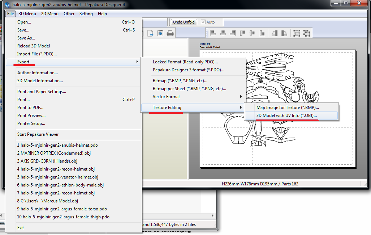Open Print and Paper Settings...
371x235 pixels.
(x=74, y=92)
